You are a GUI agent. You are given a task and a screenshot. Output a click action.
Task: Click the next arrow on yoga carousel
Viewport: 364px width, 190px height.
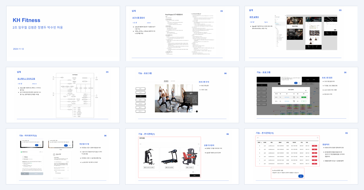pos(197,111)
